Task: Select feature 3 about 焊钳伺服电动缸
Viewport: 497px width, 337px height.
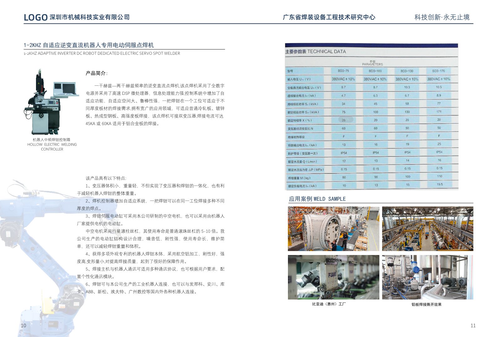Action: pos(151,220)
